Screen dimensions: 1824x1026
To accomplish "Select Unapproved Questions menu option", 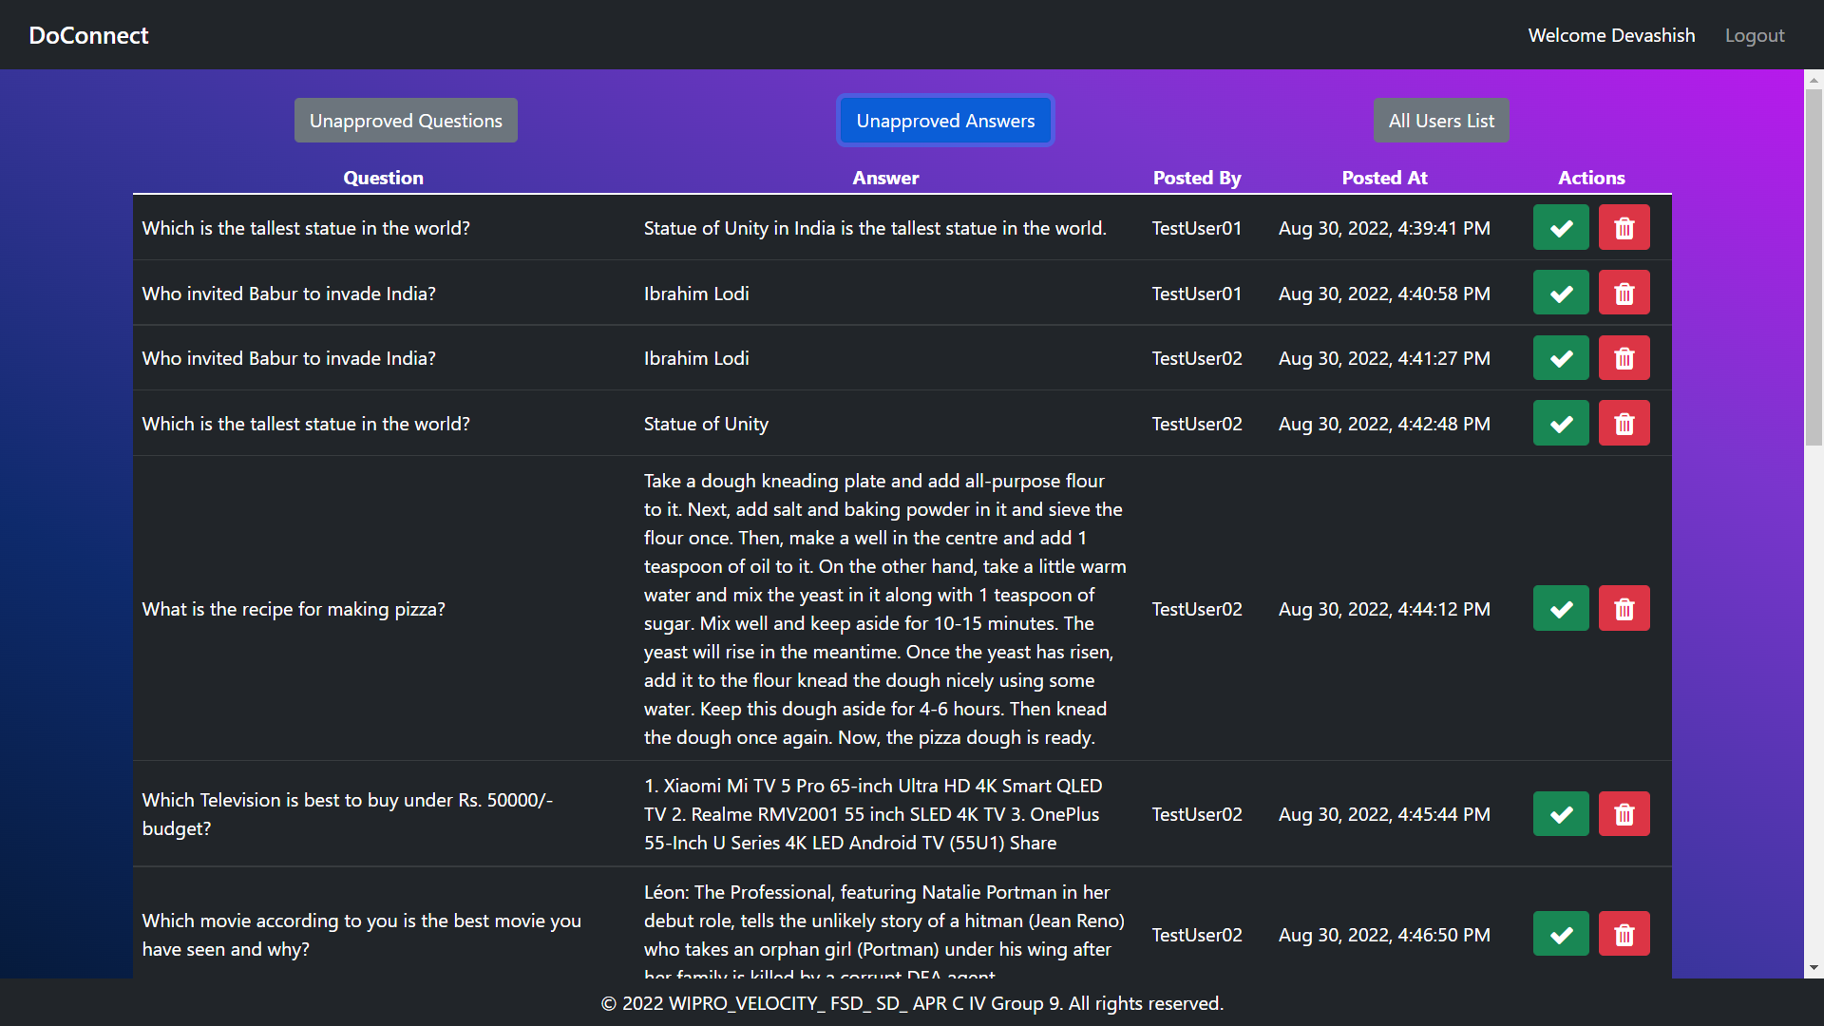I will coord(406,121).
